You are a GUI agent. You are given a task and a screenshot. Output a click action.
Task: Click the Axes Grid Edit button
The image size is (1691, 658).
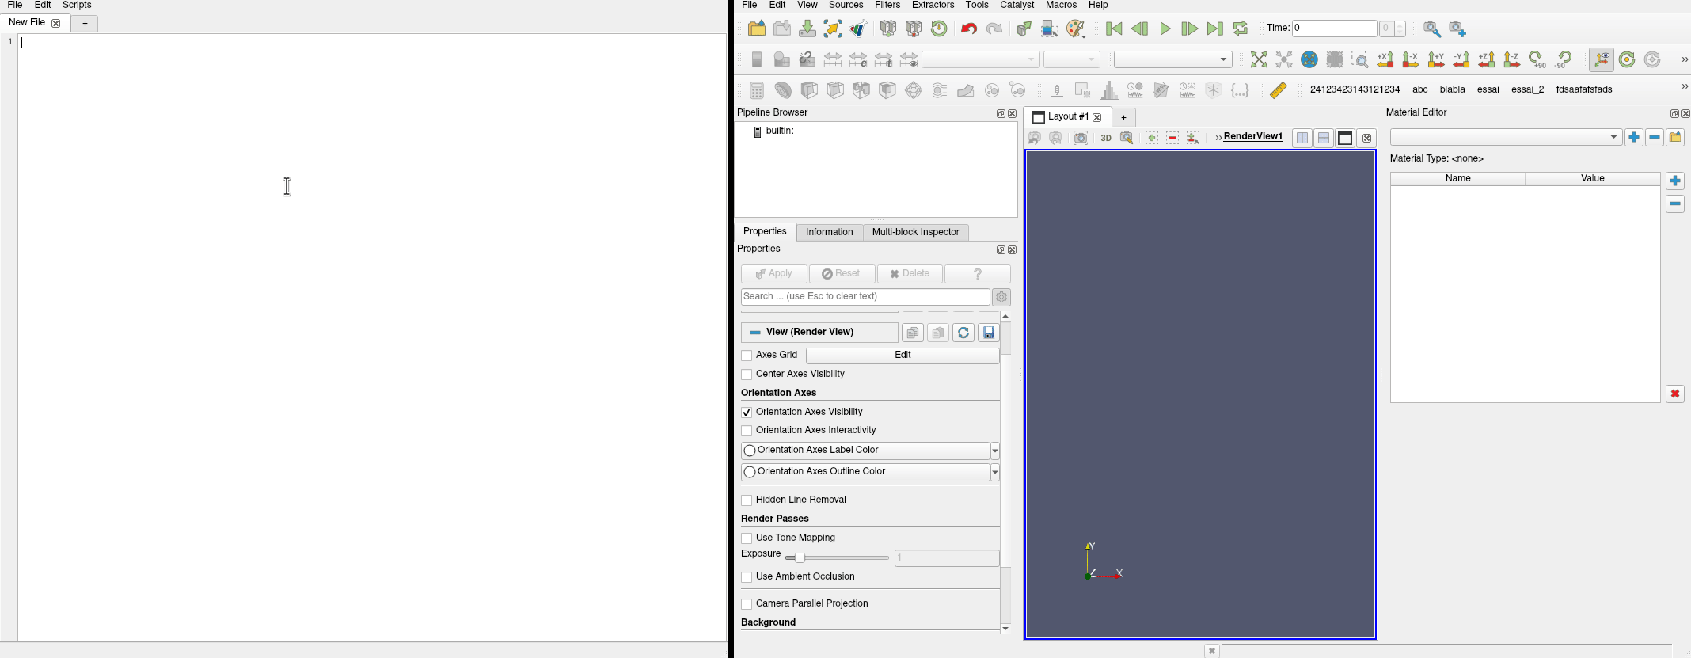click(x=902, y=356)
